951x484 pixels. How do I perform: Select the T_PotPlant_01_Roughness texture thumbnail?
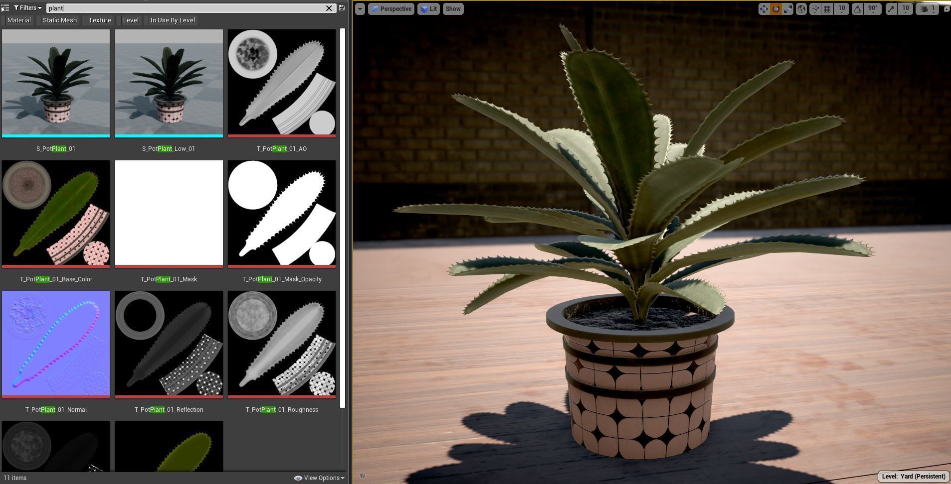282,345
